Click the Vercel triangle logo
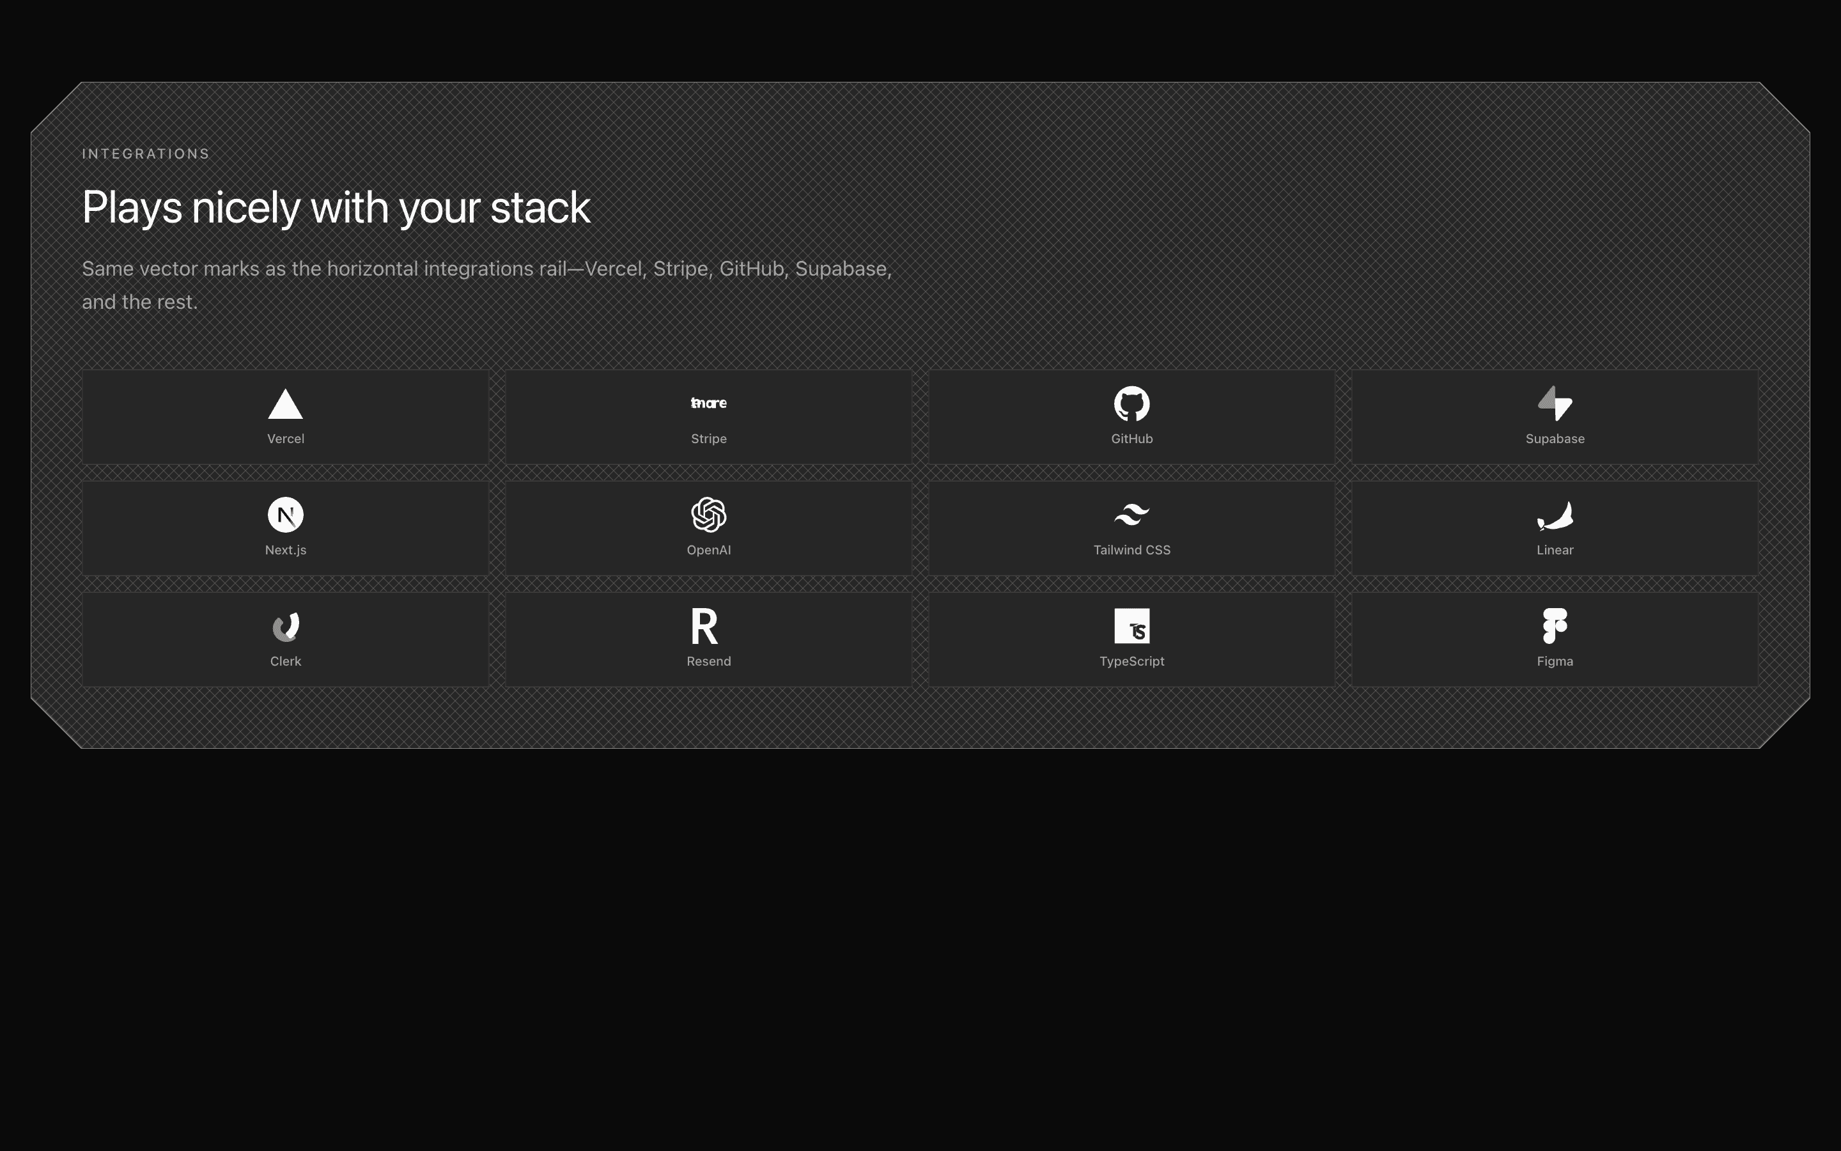 [x=285, y=403]
